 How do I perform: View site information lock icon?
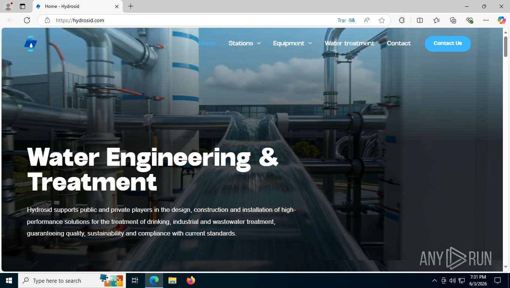[47, 20]
